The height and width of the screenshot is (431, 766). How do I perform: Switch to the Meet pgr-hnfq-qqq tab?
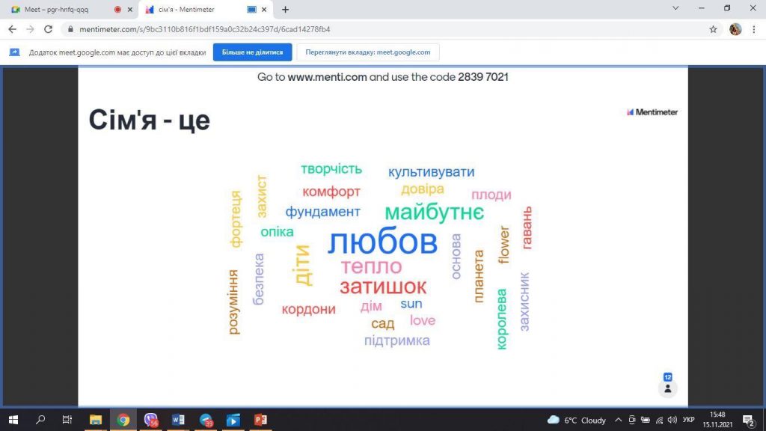pyautogui.click(x=60, y=10)
